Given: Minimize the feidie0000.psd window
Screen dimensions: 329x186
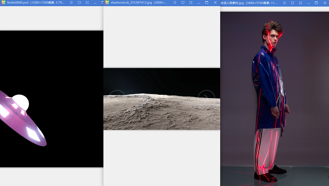Looking at the screenshot, I should pos(95,3).
